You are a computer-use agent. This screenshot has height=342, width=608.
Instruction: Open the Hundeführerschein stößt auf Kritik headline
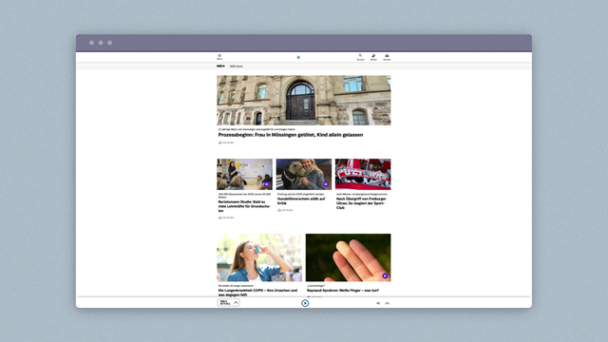301,200
